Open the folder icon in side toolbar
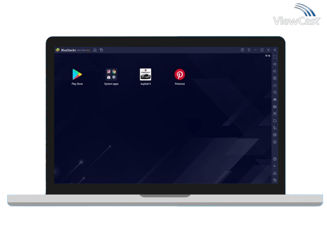 pyautogui.click(x=275, y=121)
